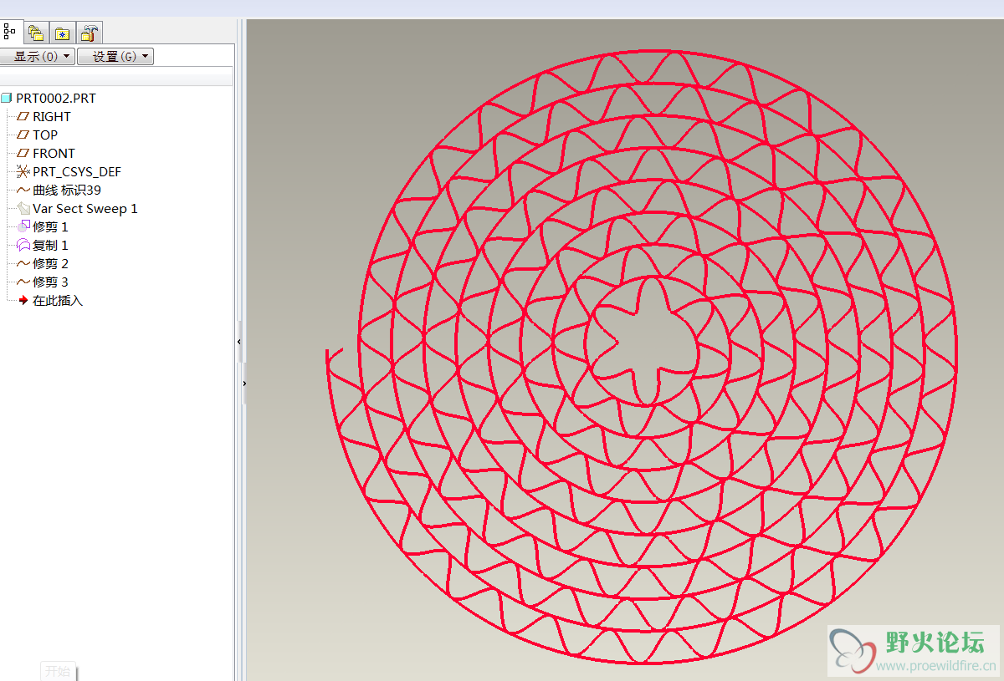The image size is (1004, 681).
Task: Select the 修剪 3 curve icon
Action: (x=23, y=282)
